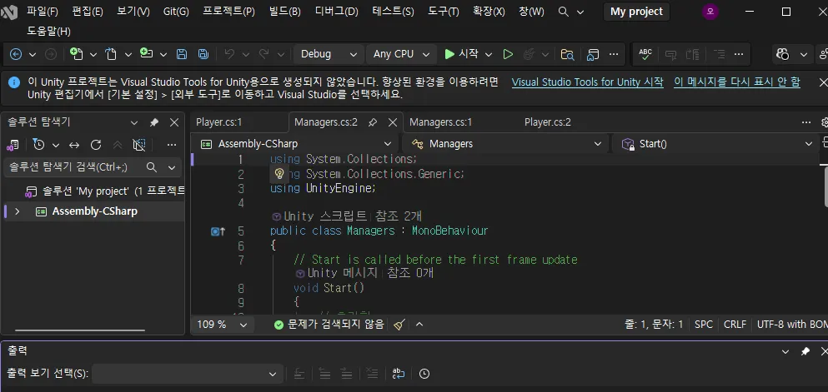The image size is (828, 392).
Task: Click the code cleanup broom icon
Action: (399, 325)
